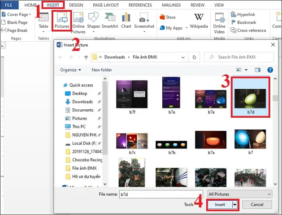Open the All Pictures file type dropdown
Screen dimensions: 282x215
(239, 194)
